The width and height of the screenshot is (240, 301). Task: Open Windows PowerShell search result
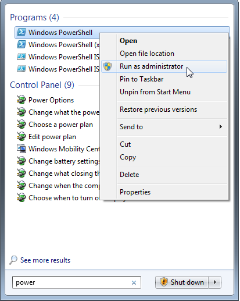[60, 33]
